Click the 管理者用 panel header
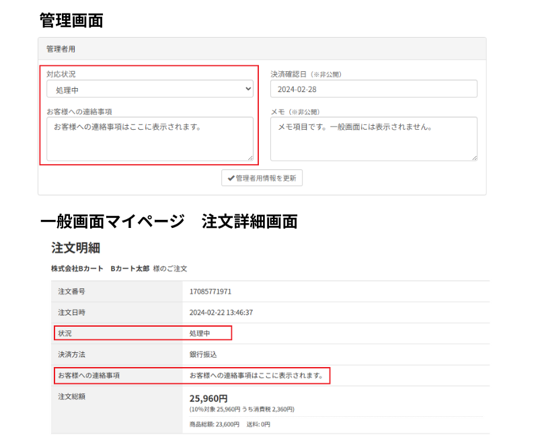The width and height of the screenshot is (538, 443). 262,49
